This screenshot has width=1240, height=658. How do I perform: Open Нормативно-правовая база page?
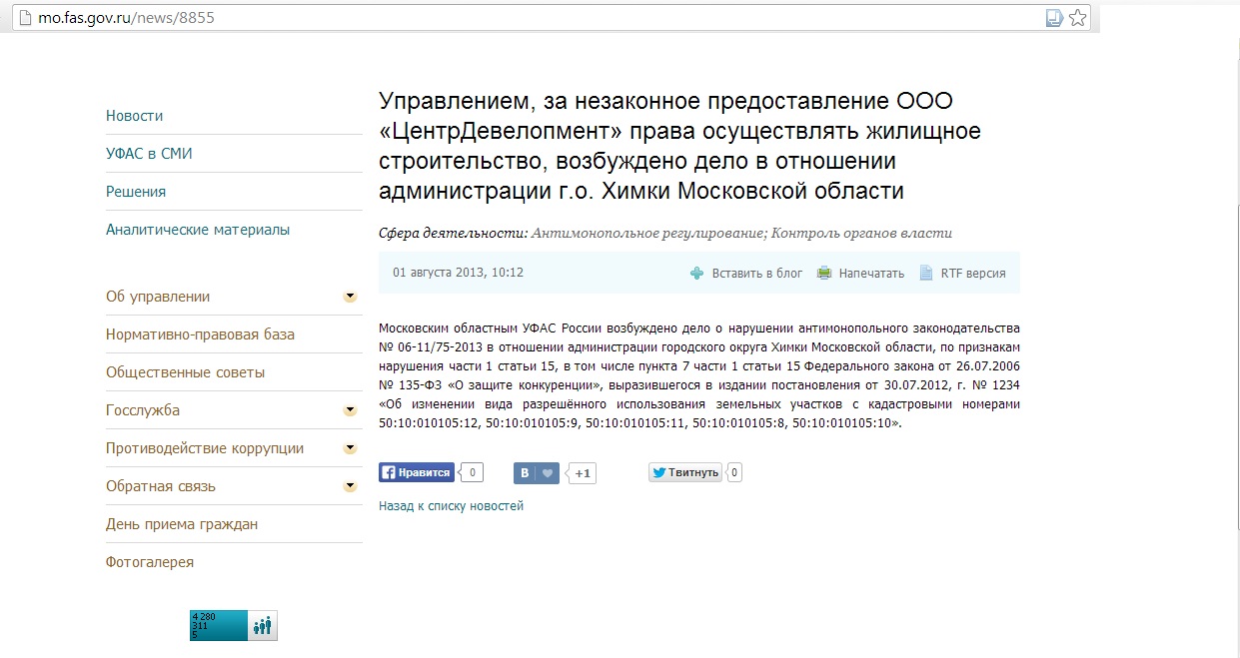point(200,334)
